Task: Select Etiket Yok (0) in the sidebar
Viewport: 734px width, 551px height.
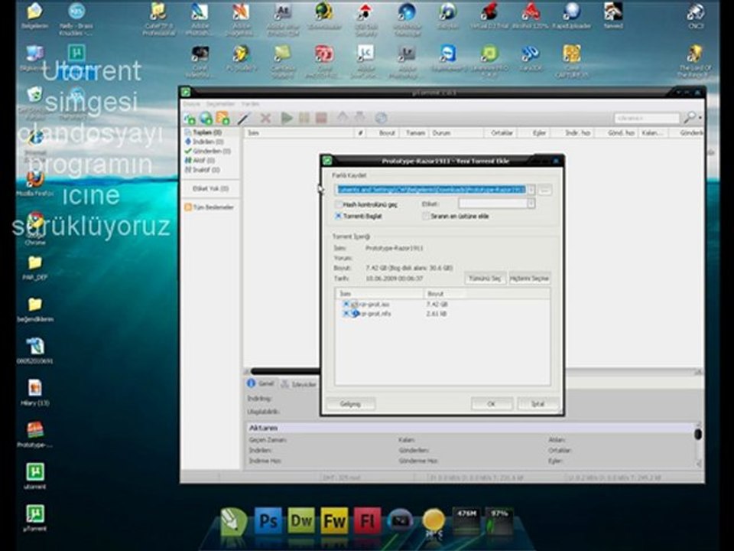Action: coord(211,188)
